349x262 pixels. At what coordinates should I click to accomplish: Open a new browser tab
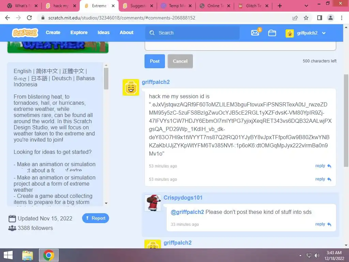pos(280,6)
